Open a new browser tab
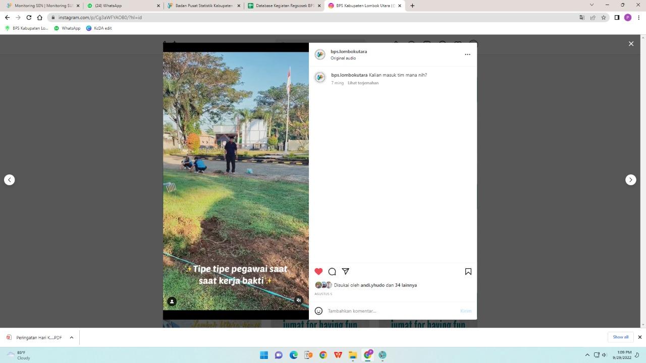The image size is (646, 363). click(412, 6)
